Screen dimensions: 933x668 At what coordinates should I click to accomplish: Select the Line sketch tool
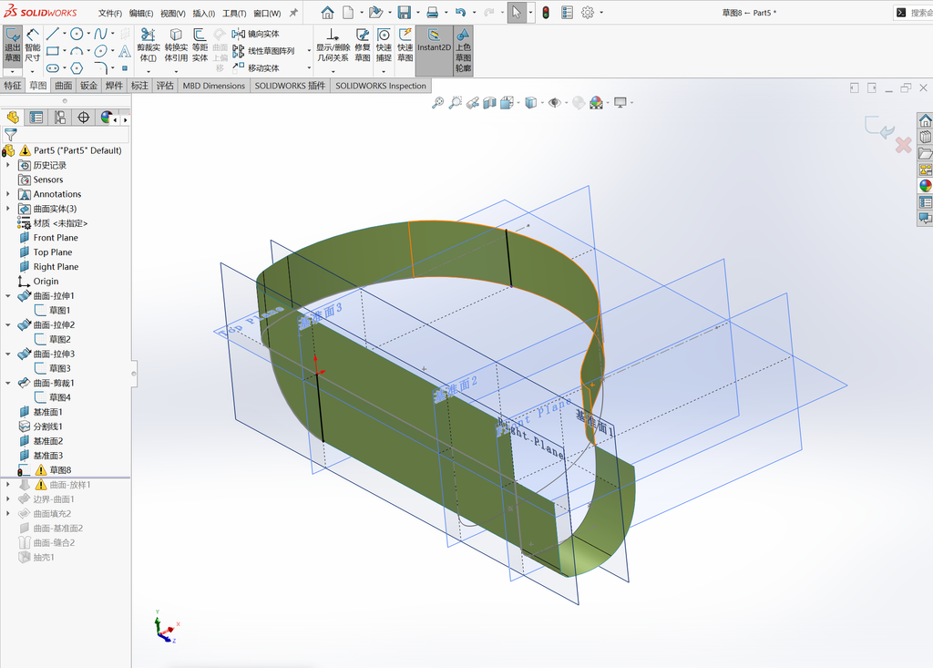(x=53, y=34)
